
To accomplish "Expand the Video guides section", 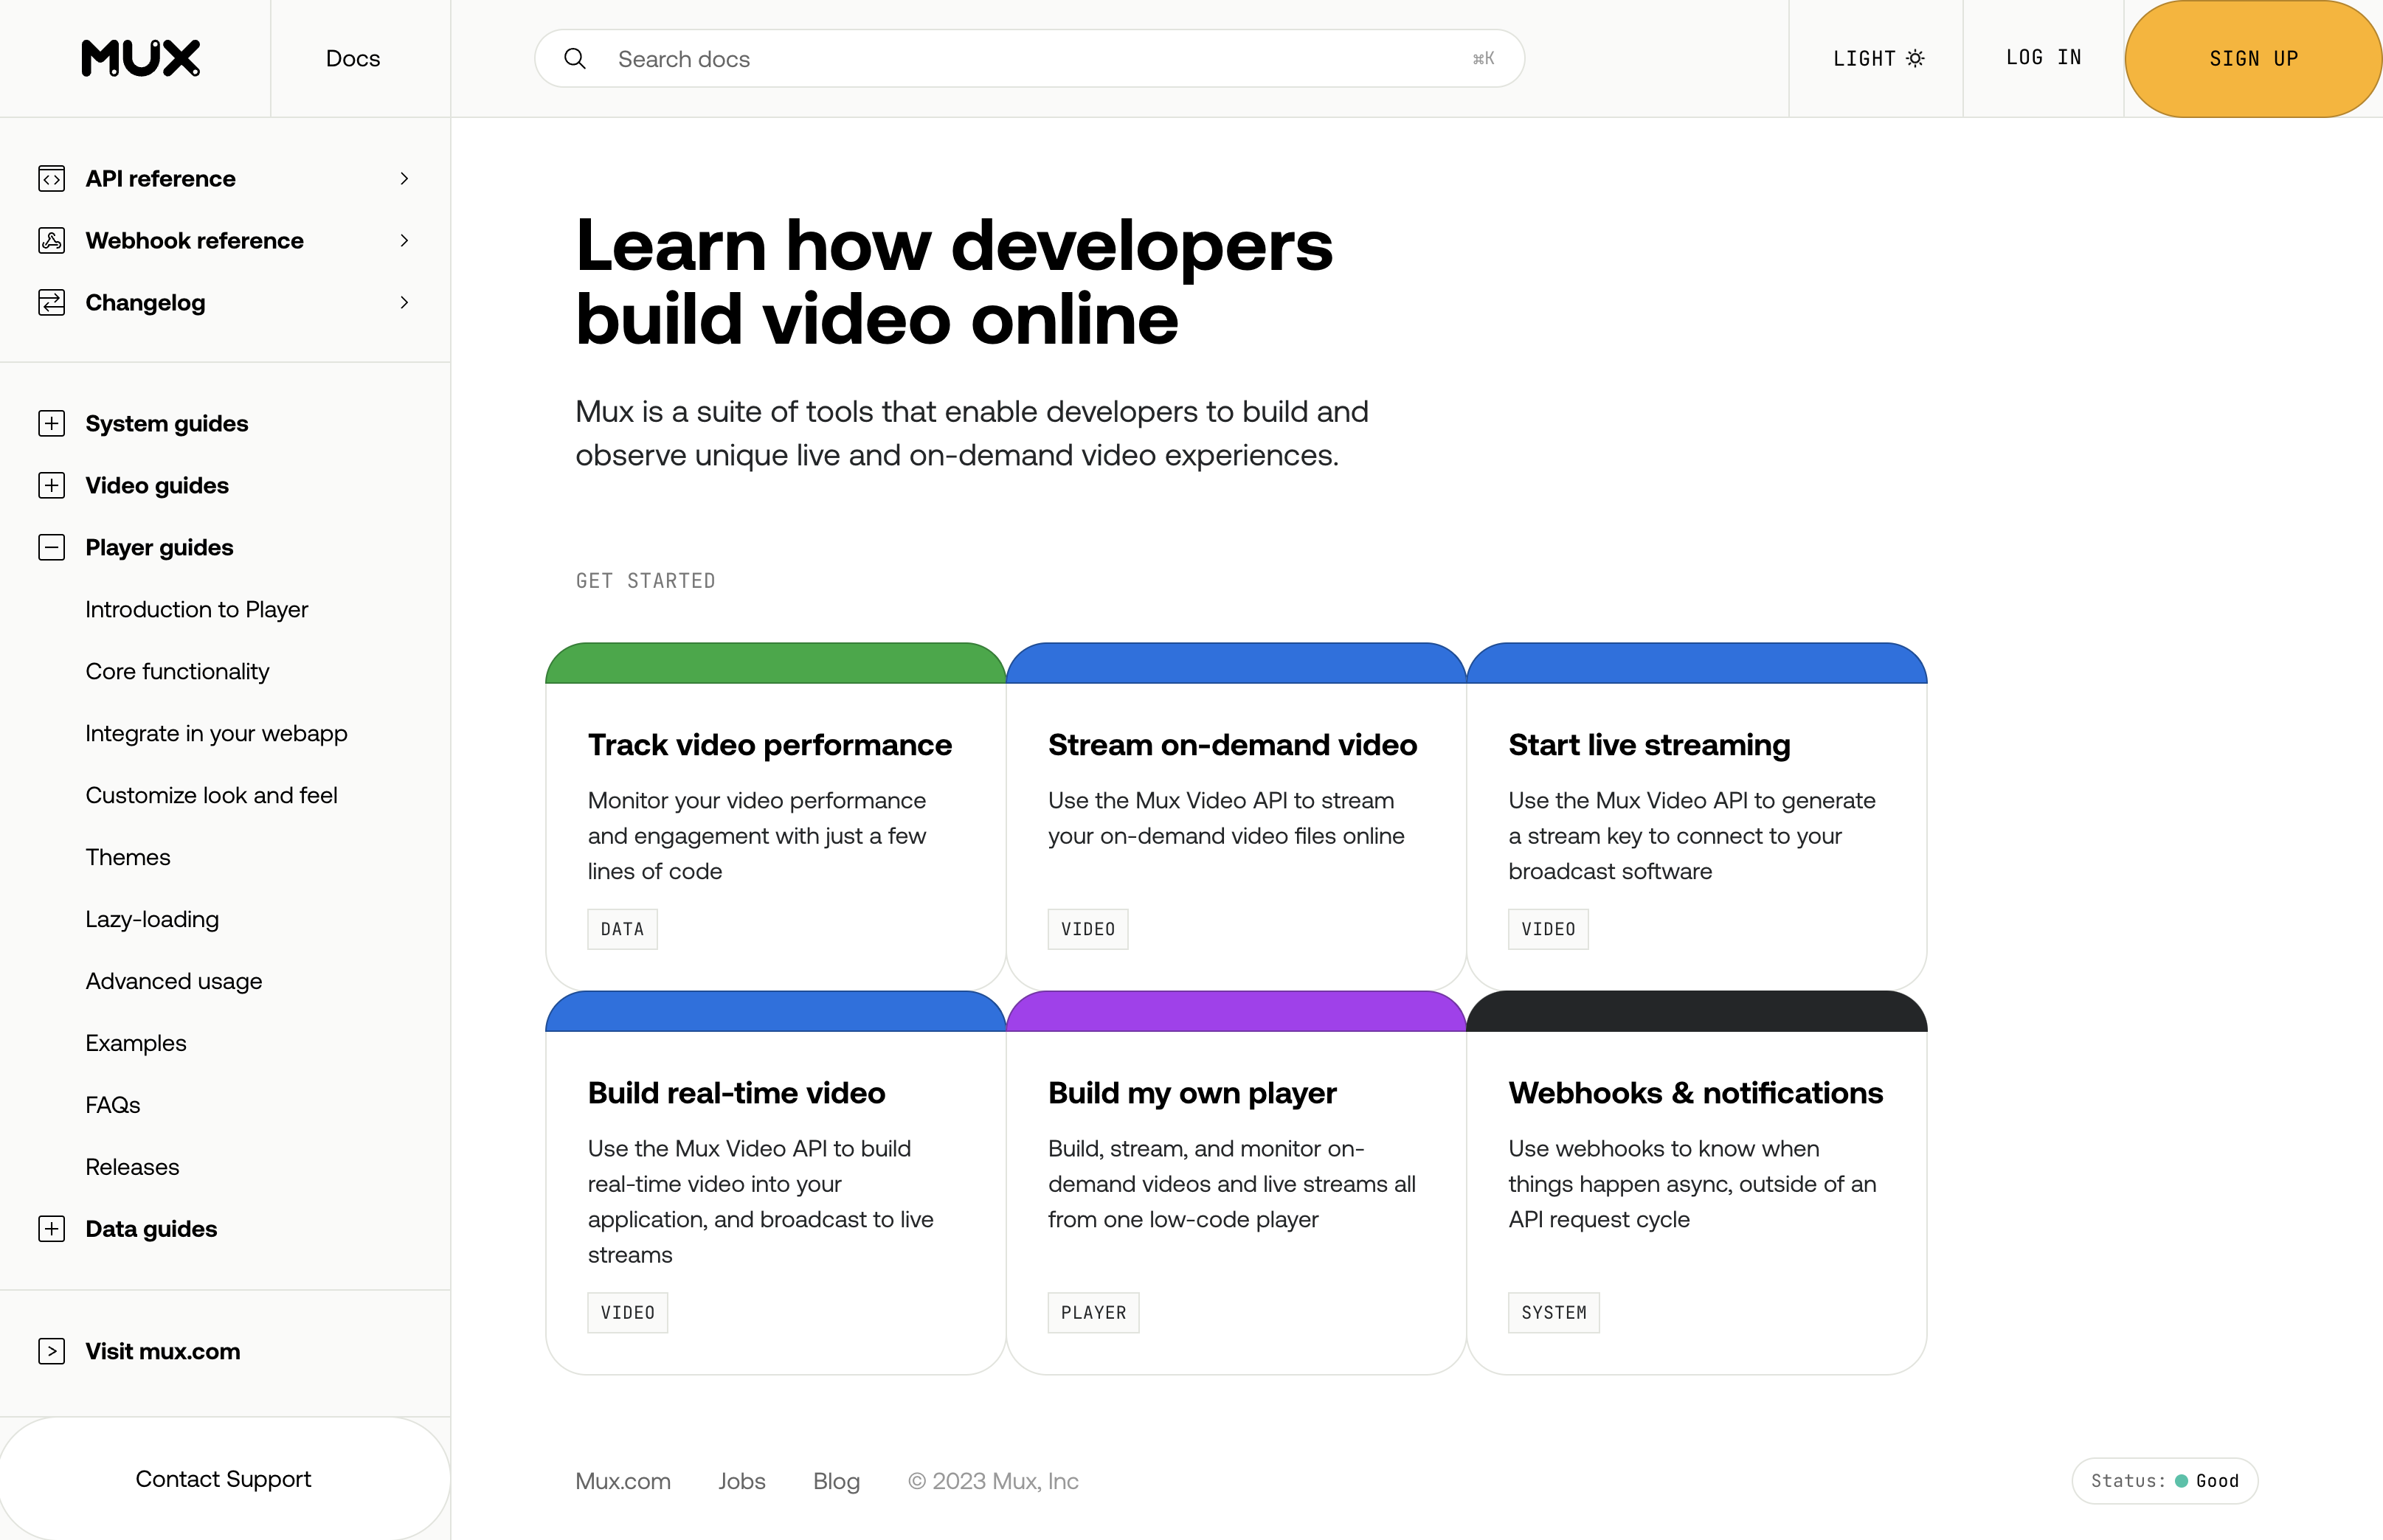I will pos(52,485).
